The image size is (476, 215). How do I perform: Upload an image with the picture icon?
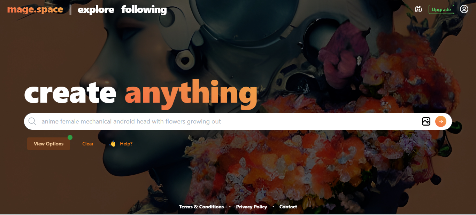click(x=426, y=121)
